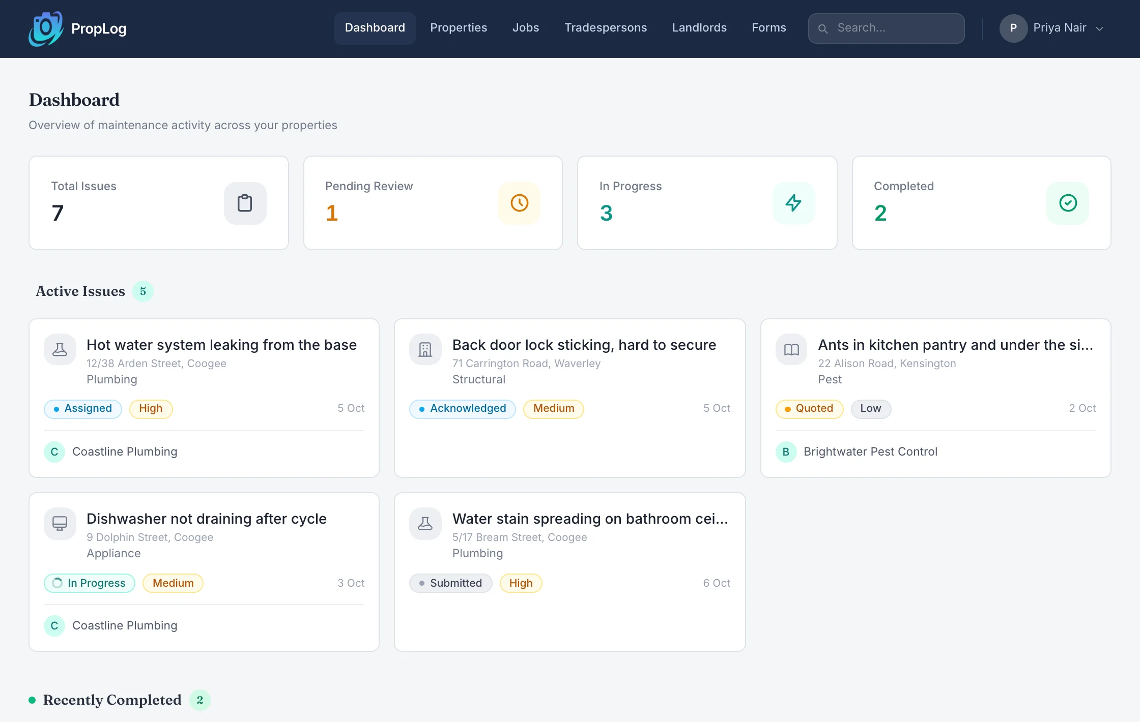Click the Recently Completed heading
This screenshot has height=722, width=1140.
(x=112, y=700)
